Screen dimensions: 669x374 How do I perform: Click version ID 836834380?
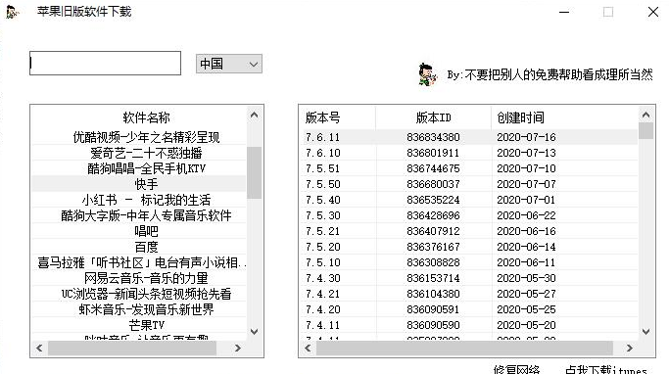click(433, 137)
